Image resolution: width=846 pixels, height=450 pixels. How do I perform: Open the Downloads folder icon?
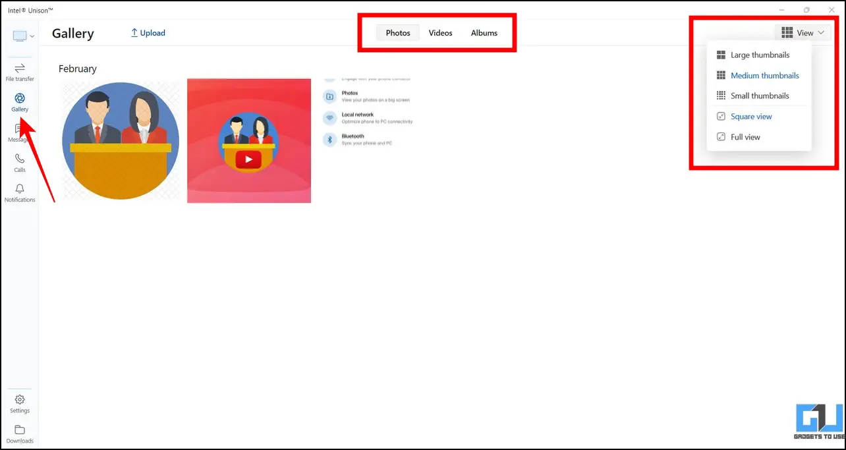(x=20, y=434)
